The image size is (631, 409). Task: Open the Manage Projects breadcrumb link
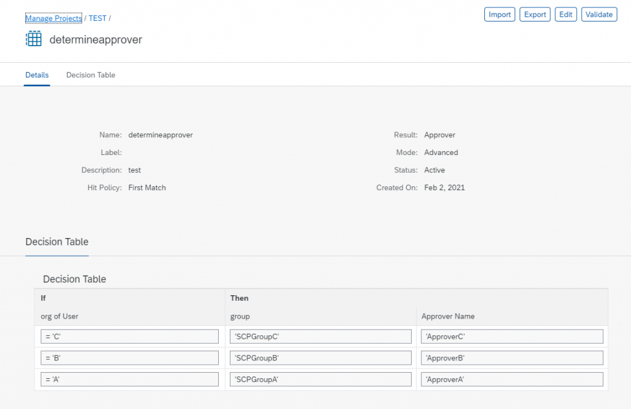click(54, 18)
